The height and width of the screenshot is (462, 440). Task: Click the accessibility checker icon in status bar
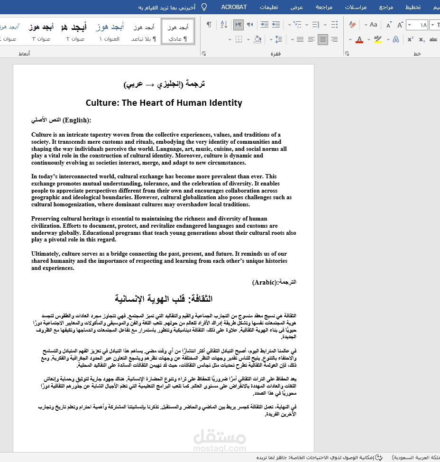click(x=379, y=458)
